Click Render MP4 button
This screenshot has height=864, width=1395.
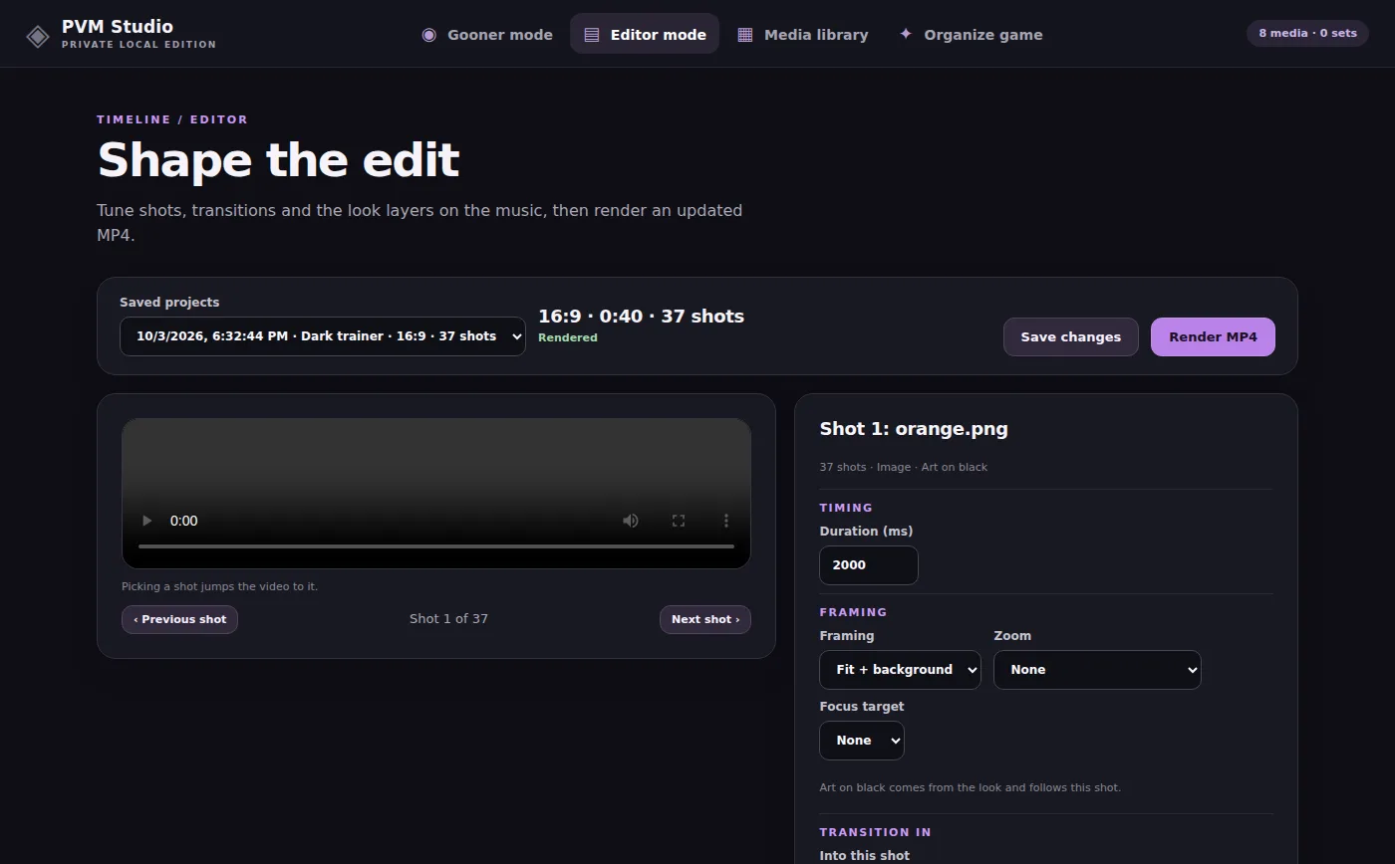coord(1213,336)
